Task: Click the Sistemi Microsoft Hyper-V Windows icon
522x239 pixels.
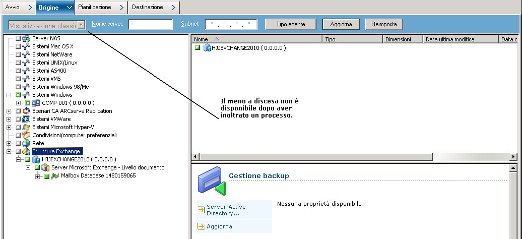Action: (x=26, y=127)
